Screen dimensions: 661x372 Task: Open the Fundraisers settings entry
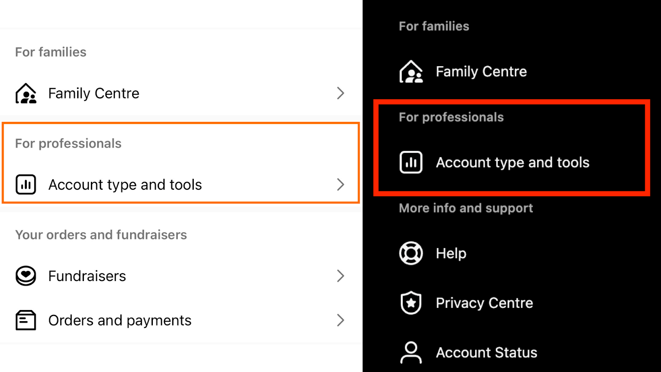[87, 276]
